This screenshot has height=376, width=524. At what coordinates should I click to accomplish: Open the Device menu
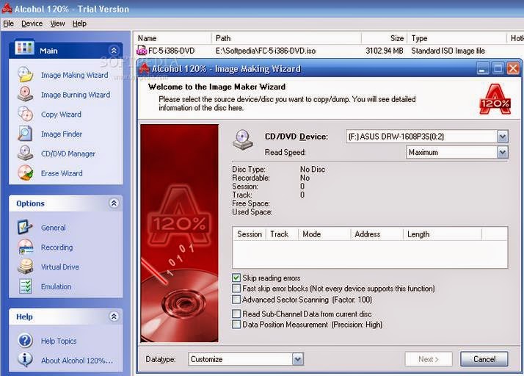click(x=32, y=23)
